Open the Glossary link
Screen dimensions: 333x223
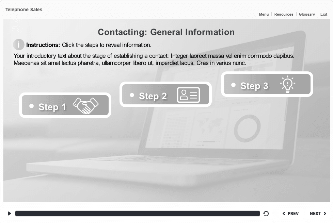point(307,14)
